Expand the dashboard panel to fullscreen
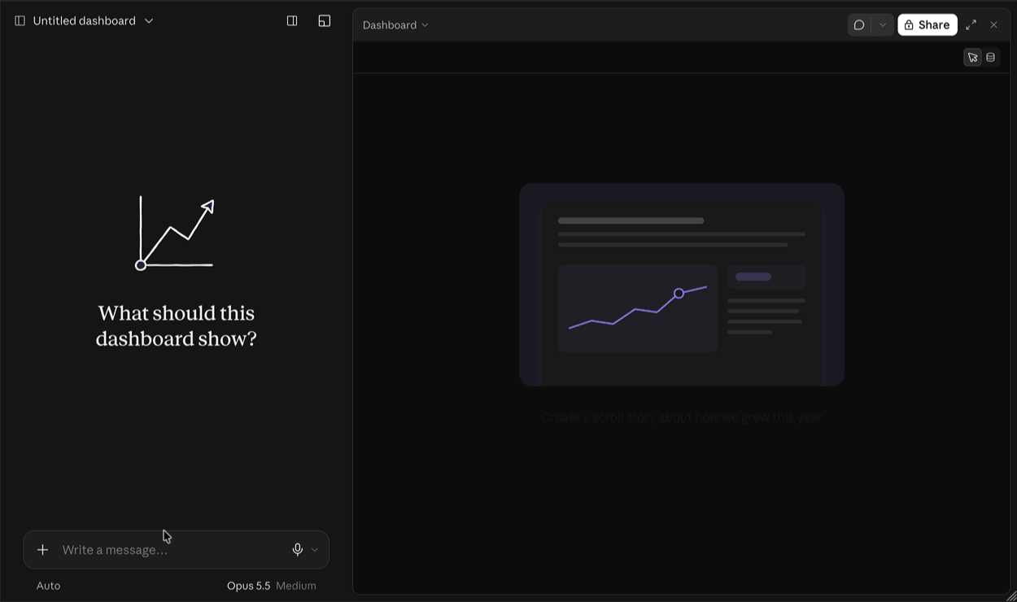Image resolution: width=1017 pixels, height=602 pixels. point(971,25)
